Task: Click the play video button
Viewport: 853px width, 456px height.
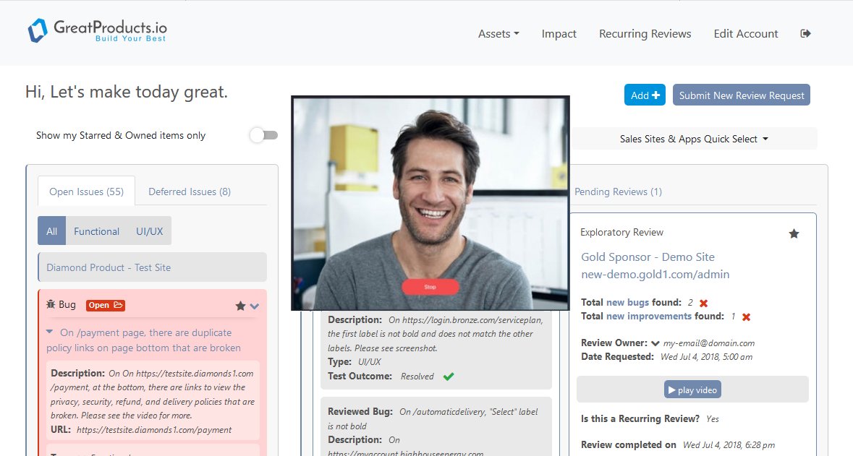Action: [x=692, y=390]
